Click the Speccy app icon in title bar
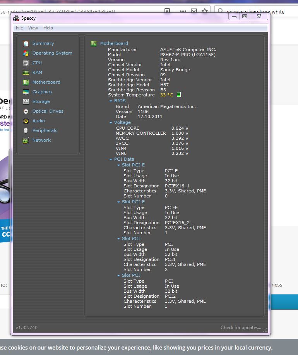The height and width of the screenshot is (355, 298). 16,18
